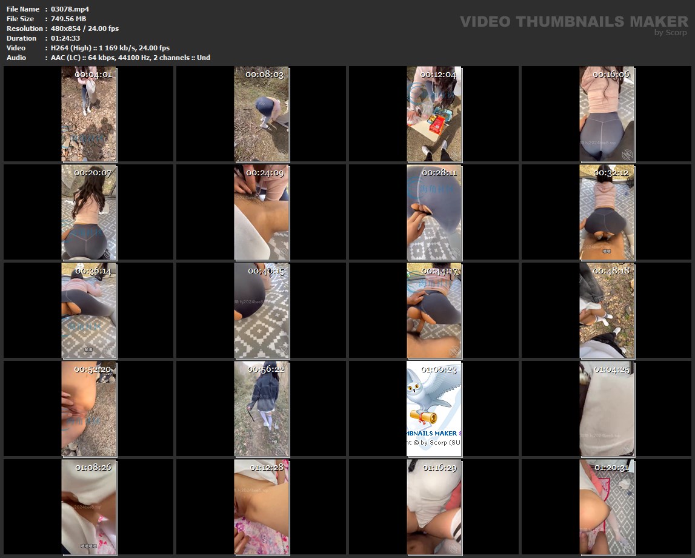Click the Resolution value 480x854
695x558 pixels.
(x=85, y=29)
